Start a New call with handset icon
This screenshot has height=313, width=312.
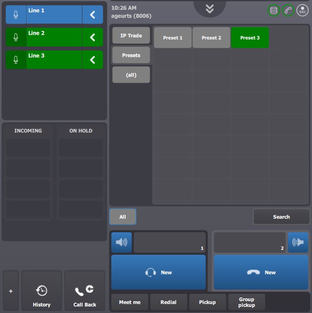pyautogui.click(x=261, y=272)
